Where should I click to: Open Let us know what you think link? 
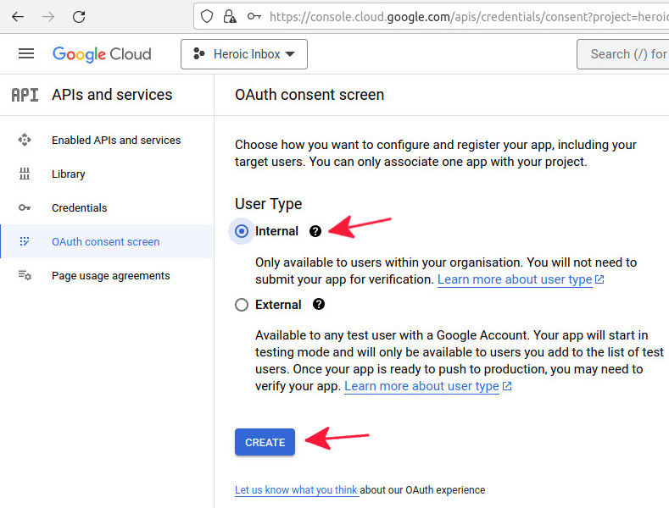pos(296,490)
